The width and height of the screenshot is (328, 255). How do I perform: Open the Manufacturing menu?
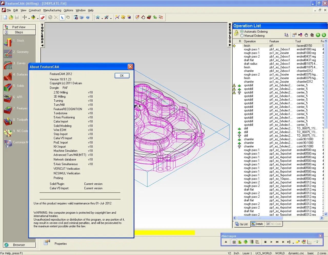tap(52, 10)
